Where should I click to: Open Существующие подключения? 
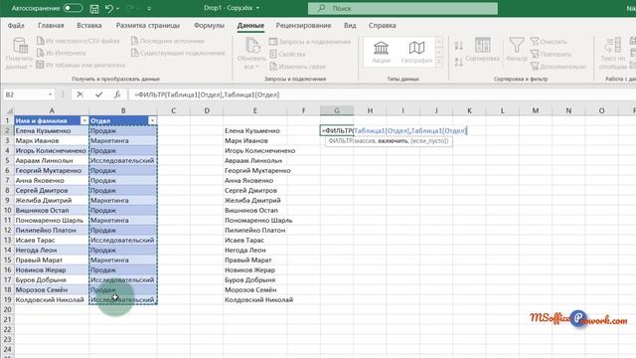(x=178, y=53)
